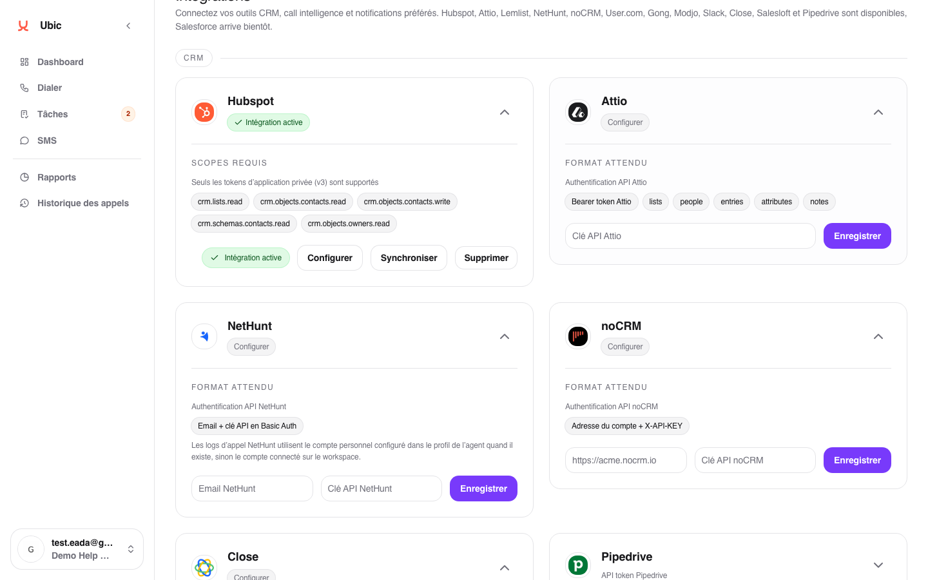
Task: Click the Ubic logo icon
Action: pos(23,26)
